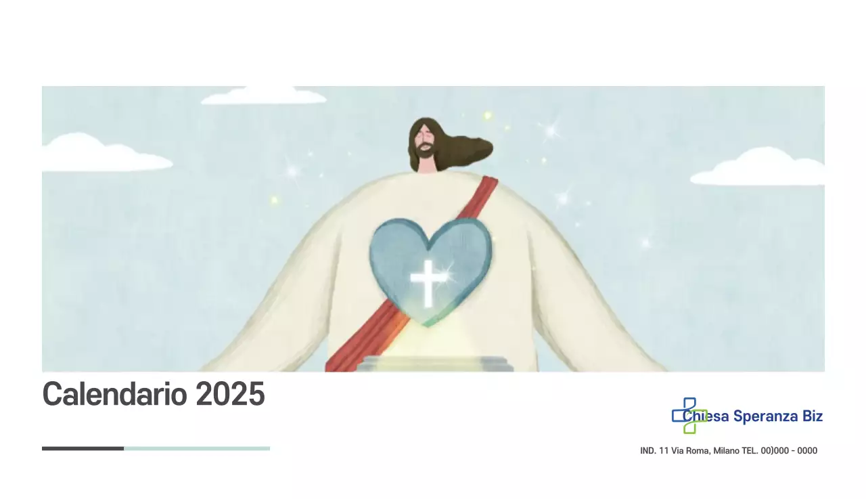The height and width of the screenshot is (499, 866).
Task: Click the large sparkle star right of the head
Action: 551,129
